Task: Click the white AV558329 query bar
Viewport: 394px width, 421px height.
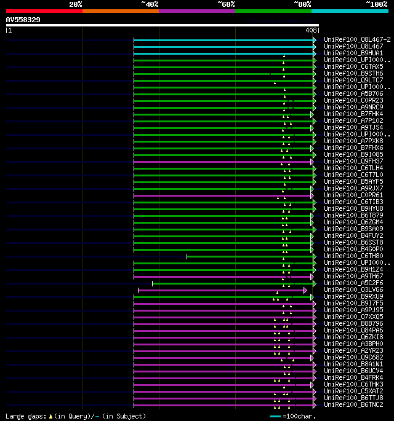Action: pos(163,25)
